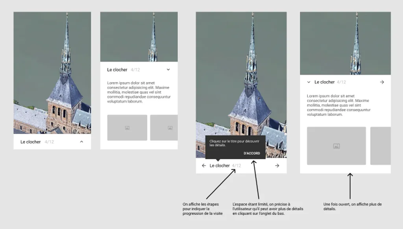Click the Le clocher title to open details
The width and height of the screenshot is (403, 229).
tap(220, 166)
